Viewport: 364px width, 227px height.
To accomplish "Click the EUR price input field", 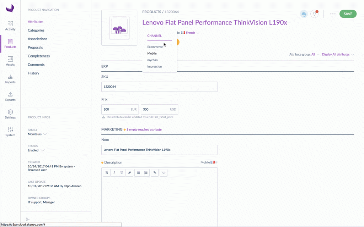I will 120,109.
